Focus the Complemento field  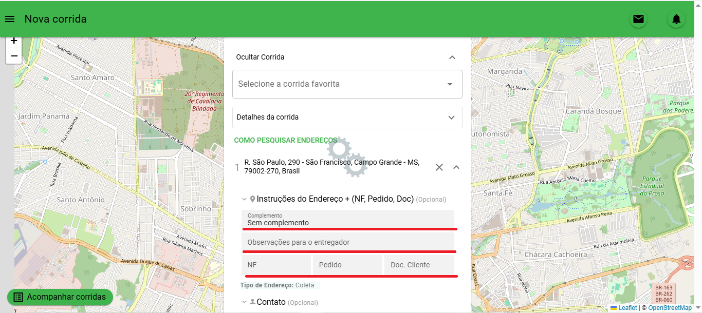tap(348, 219)
